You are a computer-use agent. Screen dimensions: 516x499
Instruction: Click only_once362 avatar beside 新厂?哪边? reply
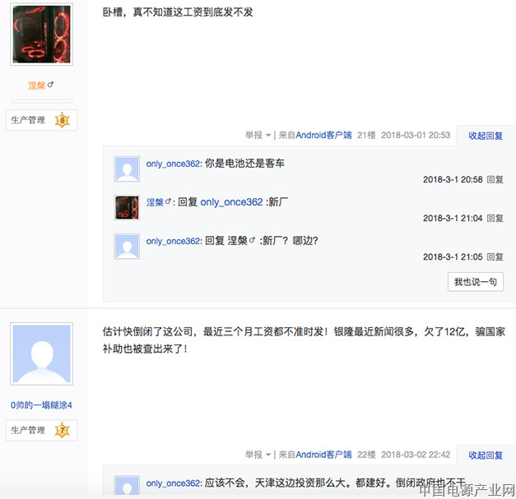tap(127, 247)
